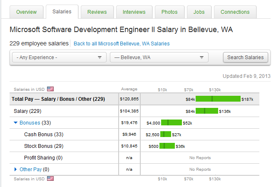Image resolution: width=276 pixels, height=187 pixels.
Task: Click the Salary (229) row label
Action: click(x=27, y=111)
